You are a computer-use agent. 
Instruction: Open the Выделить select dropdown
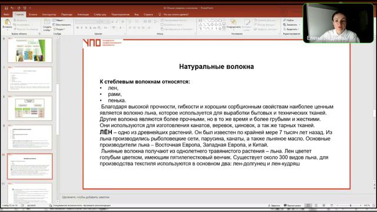(x=291, y=29)
